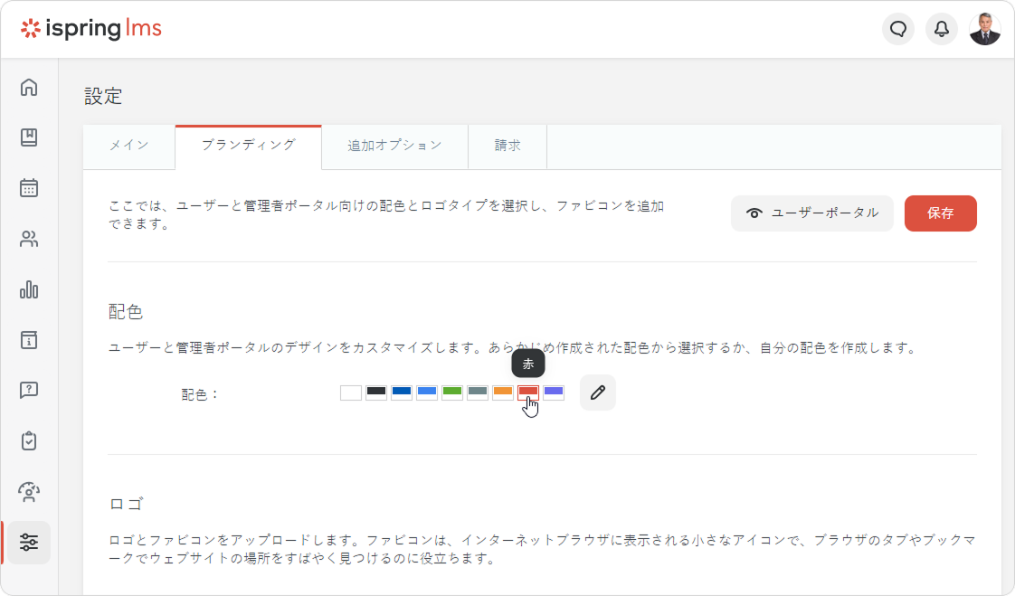Switch to the メイン tab
This screenshot has width=1015, height=596.
point(129,146)
